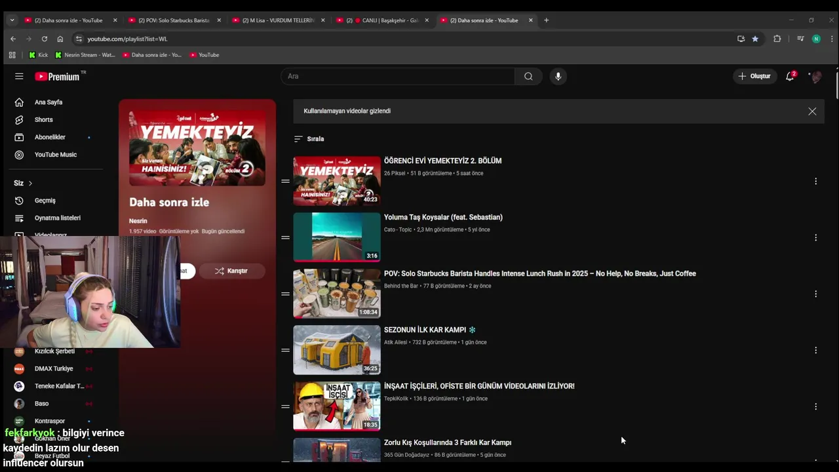Image resolution: width=839 pixels, height=472 pixels.
Task: Go back in browser history
Action: coord(13,39)
